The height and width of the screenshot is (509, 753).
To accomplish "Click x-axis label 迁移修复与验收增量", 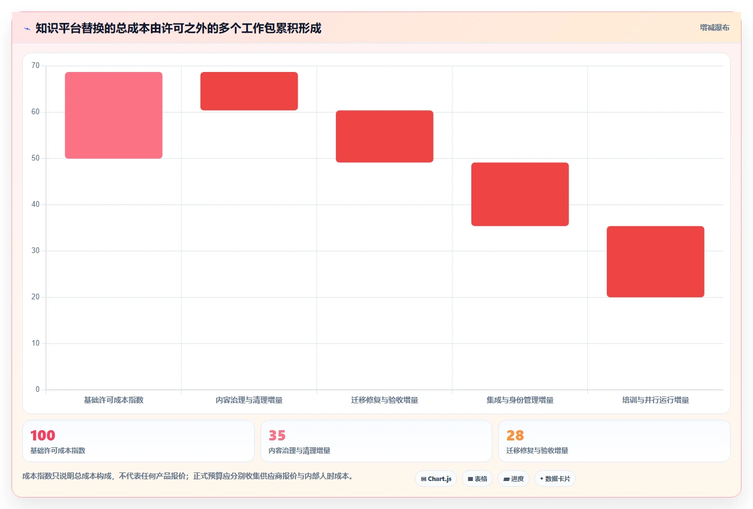I will (x=384, y=400).
